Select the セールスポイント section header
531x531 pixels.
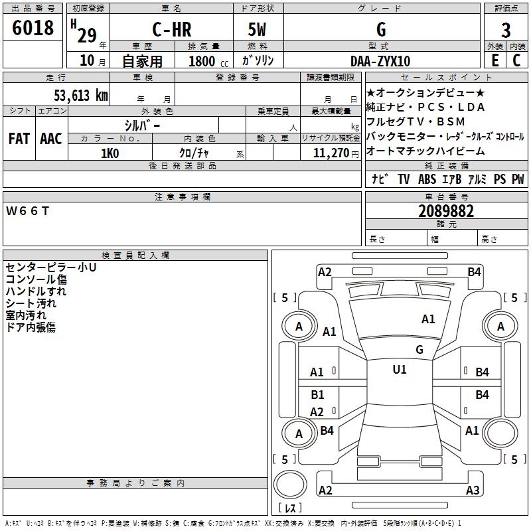[x=446, y=77]
